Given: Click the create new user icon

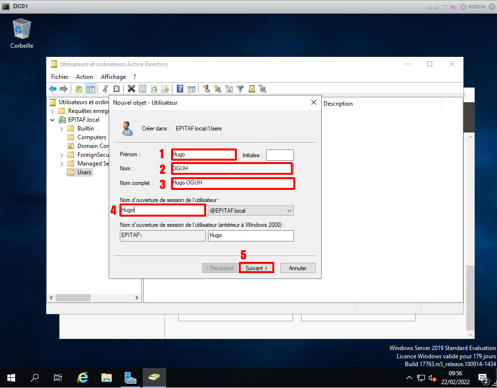Looking at the screenshot, I should tap(207, 89).
